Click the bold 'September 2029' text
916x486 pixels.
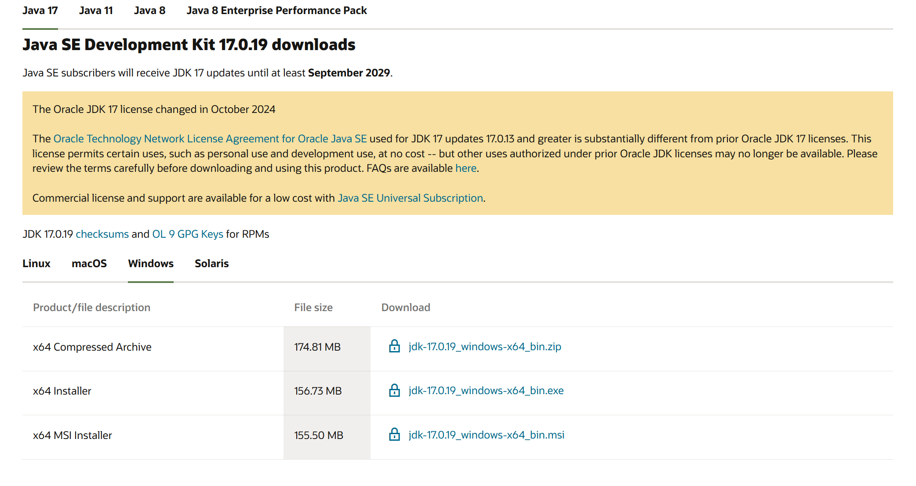[349, 73]
